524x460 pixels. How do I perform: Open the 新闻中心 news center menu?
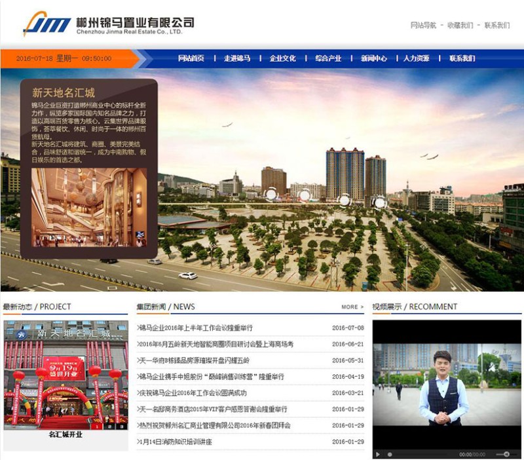(373, 58)
